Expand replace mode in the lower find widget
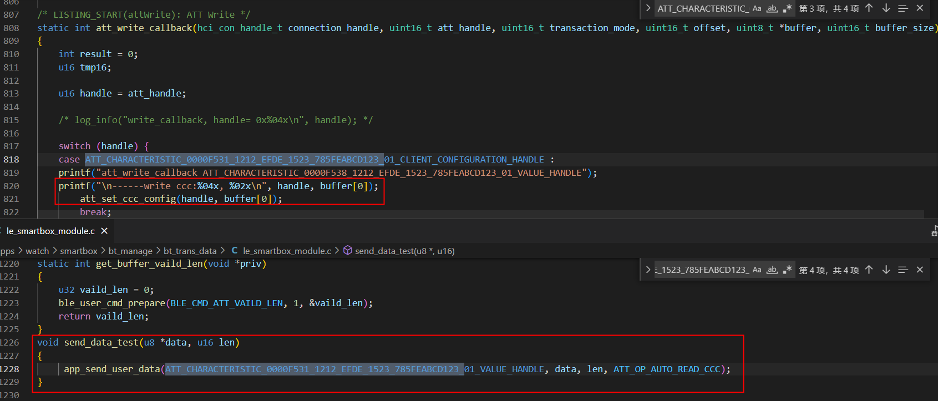 click(x=648, y=270)
